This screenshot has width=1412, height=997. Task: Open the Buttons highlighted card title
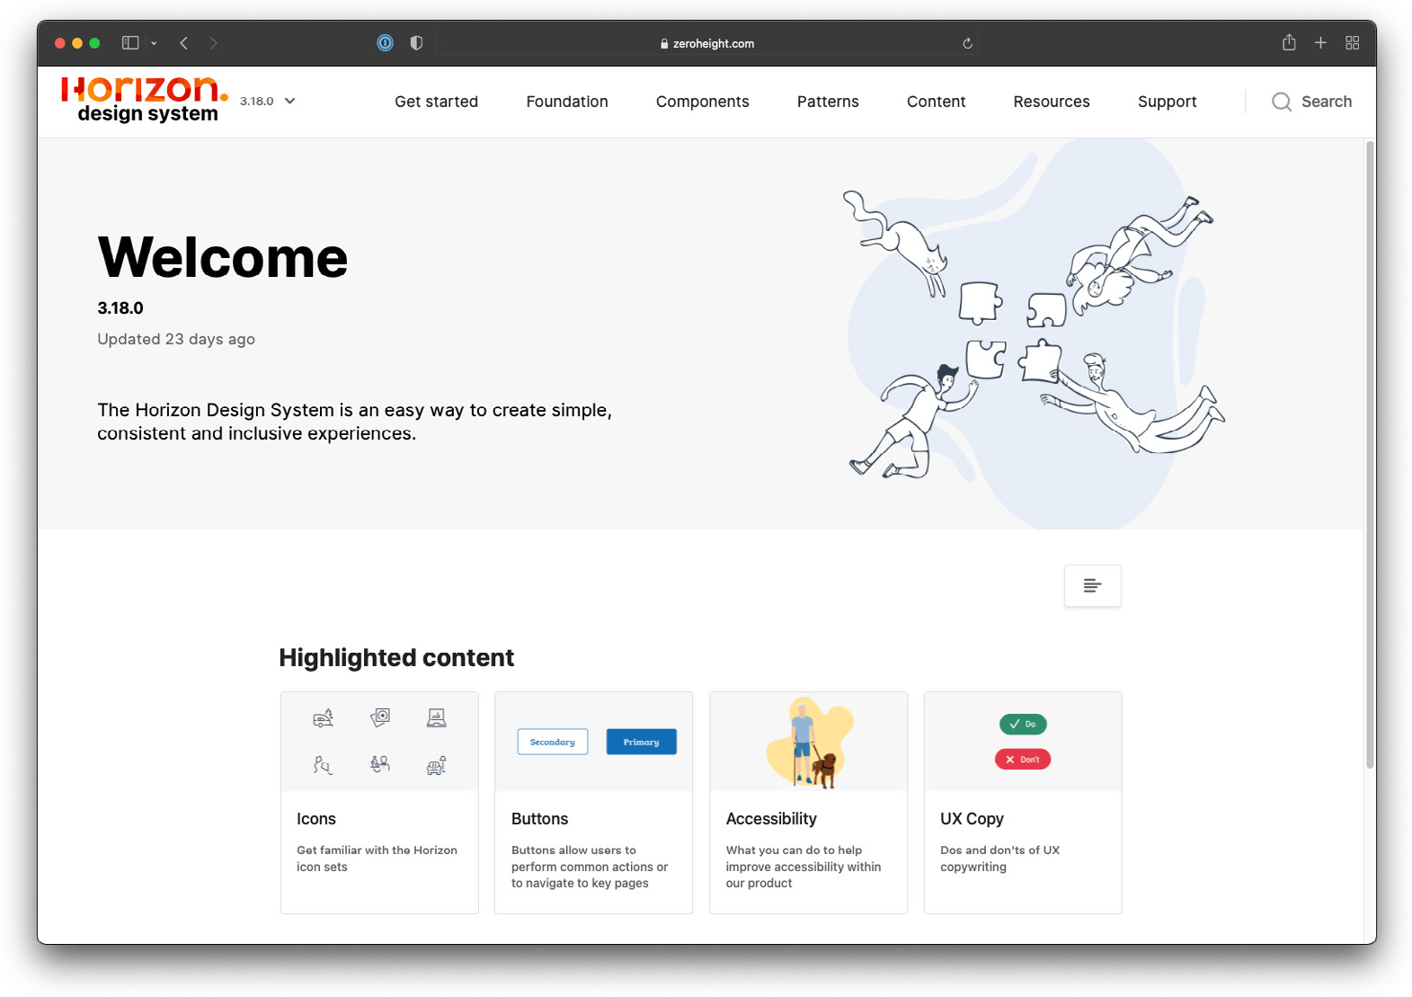pos(539,819)
